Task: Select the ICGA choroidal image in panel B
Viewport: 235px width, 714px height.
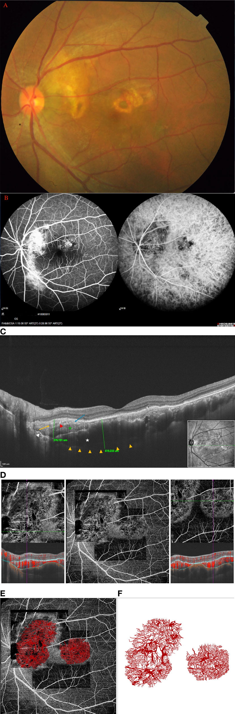Action: [176, 252]
